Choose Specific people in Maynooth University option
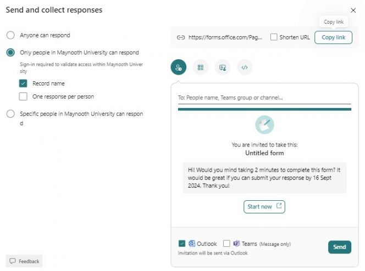 click(10, 114)
